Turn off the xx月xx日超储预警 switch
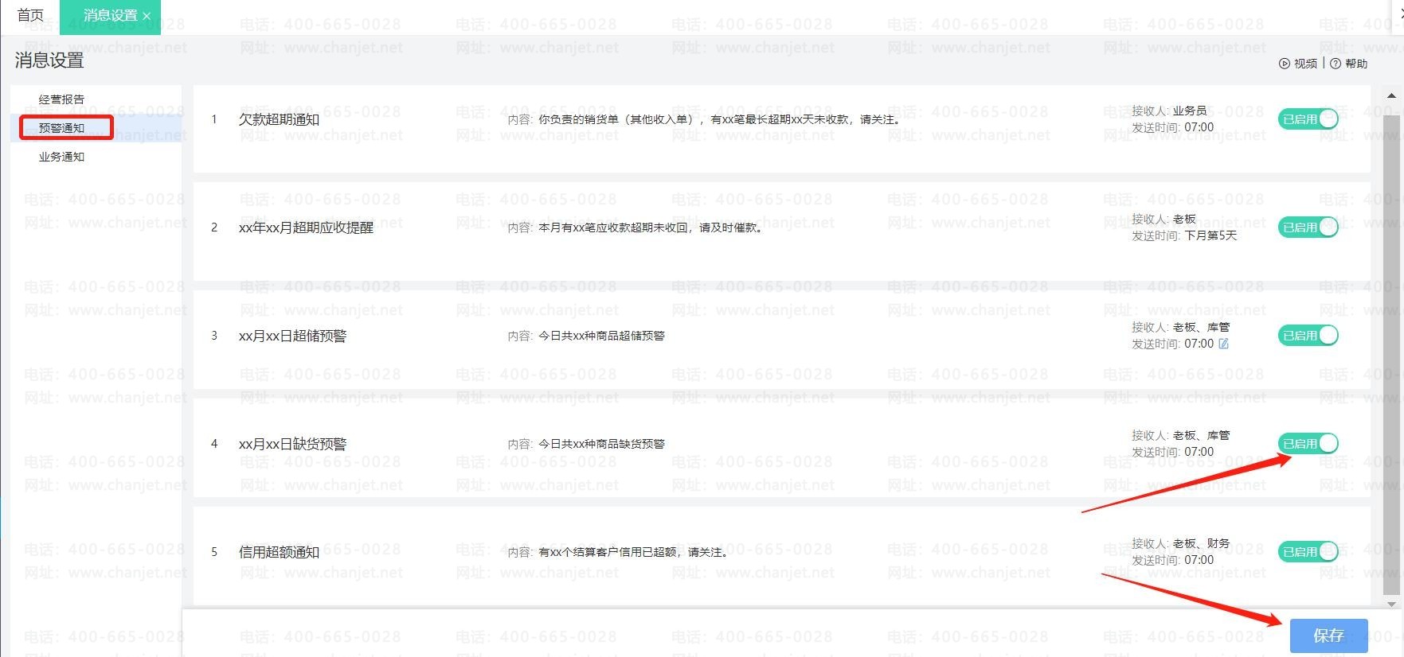Viewport: 1404px width, 657px height. 1308,336
